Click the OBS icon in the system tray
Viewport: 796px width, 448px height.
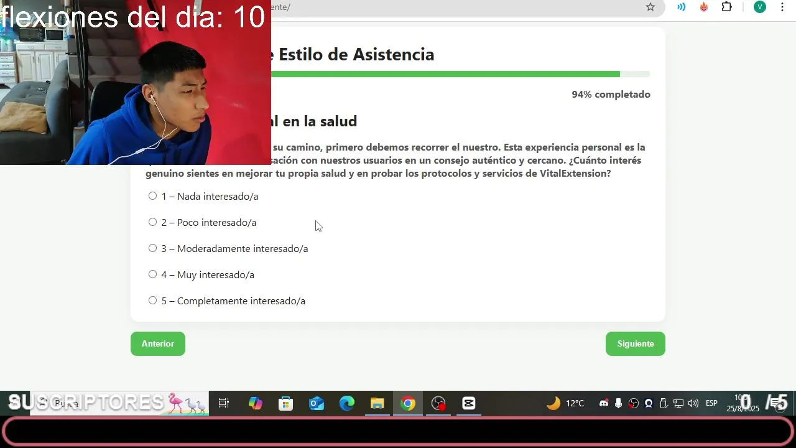click(x=634, y=403)
